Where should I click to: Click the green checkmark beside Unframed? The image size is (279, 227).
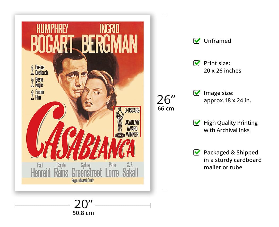coord(197,41)
